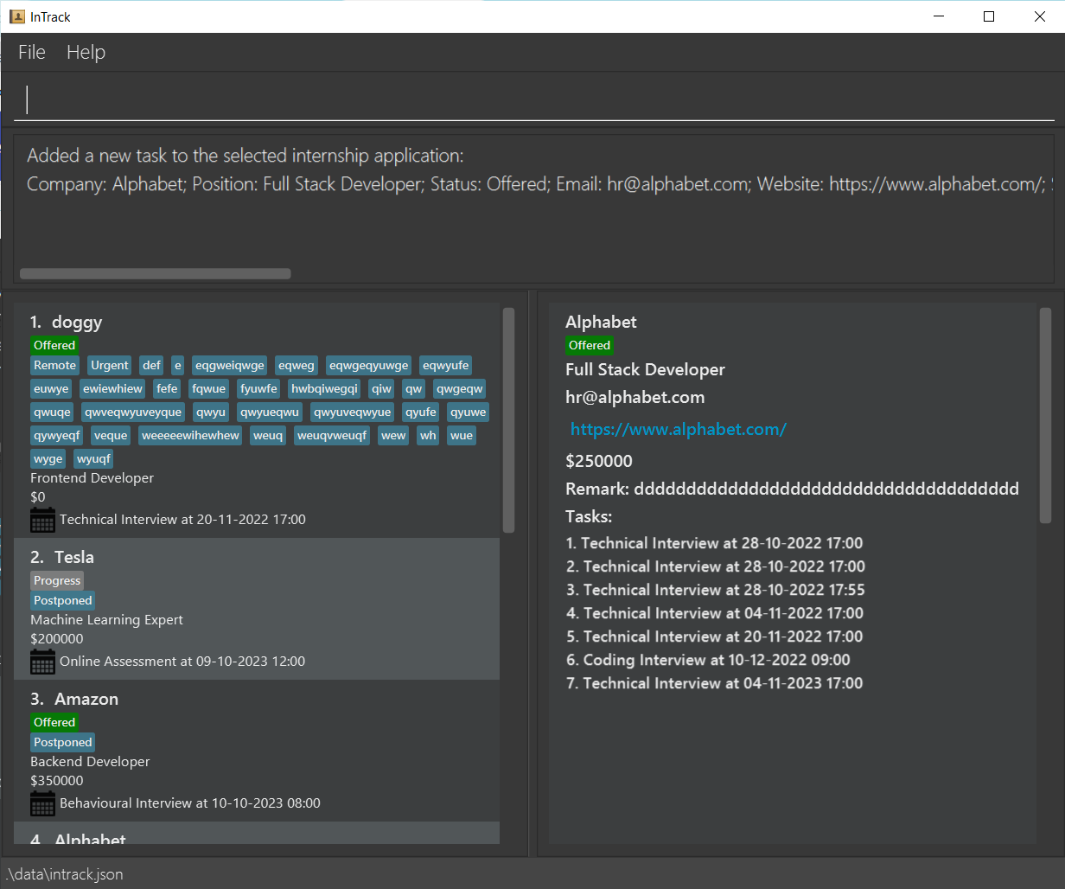Click the $350000 salary on Amazon
This screenshot has height=889, width=1065.
[x=57, y=781]
